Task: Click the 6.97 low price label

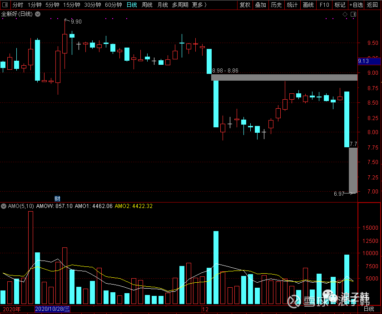Action: pos(339,193)
